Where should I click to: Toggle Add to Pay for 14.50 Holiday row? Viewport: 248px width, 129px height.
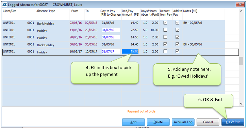(177, 37)
